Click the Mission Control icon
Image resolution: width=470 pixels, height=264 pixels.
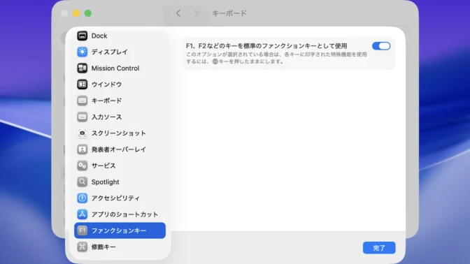(82, 68)
